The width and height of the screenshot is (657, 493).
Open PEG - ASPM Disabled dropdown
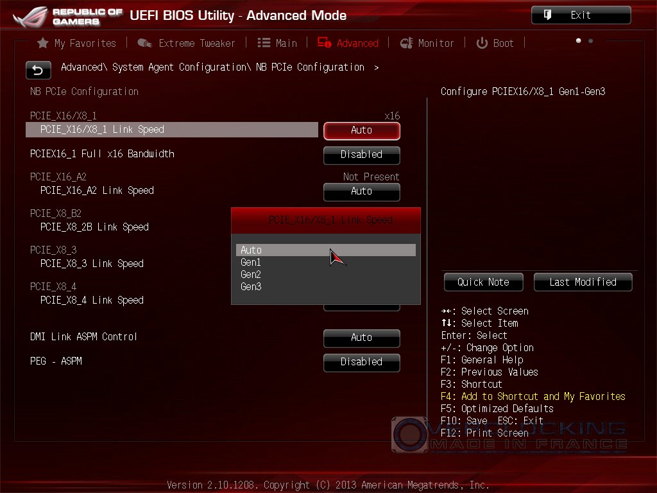click(362, 362)
